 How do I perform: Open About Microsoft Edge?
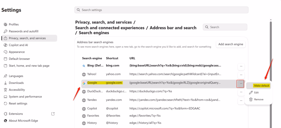[23, 121]
